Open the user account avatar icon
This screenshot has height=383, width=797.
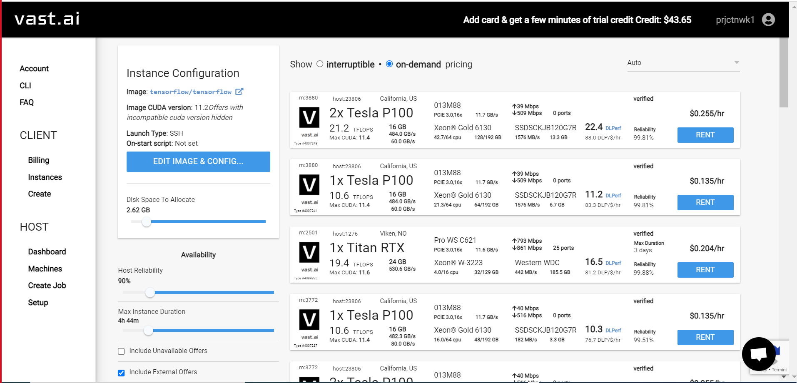(768, 20)
